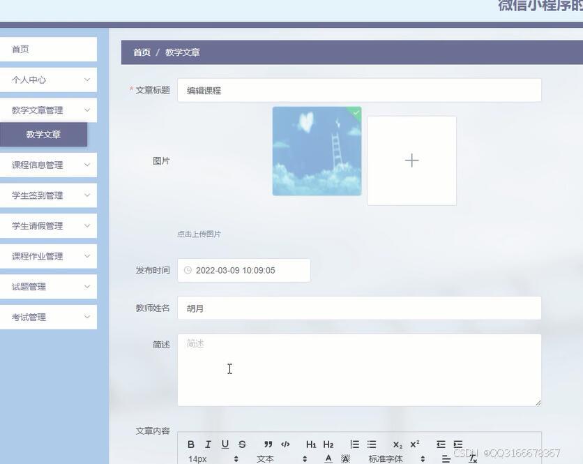
Task: Insert a blockquote in the article editor
Action: coord(268,444)
